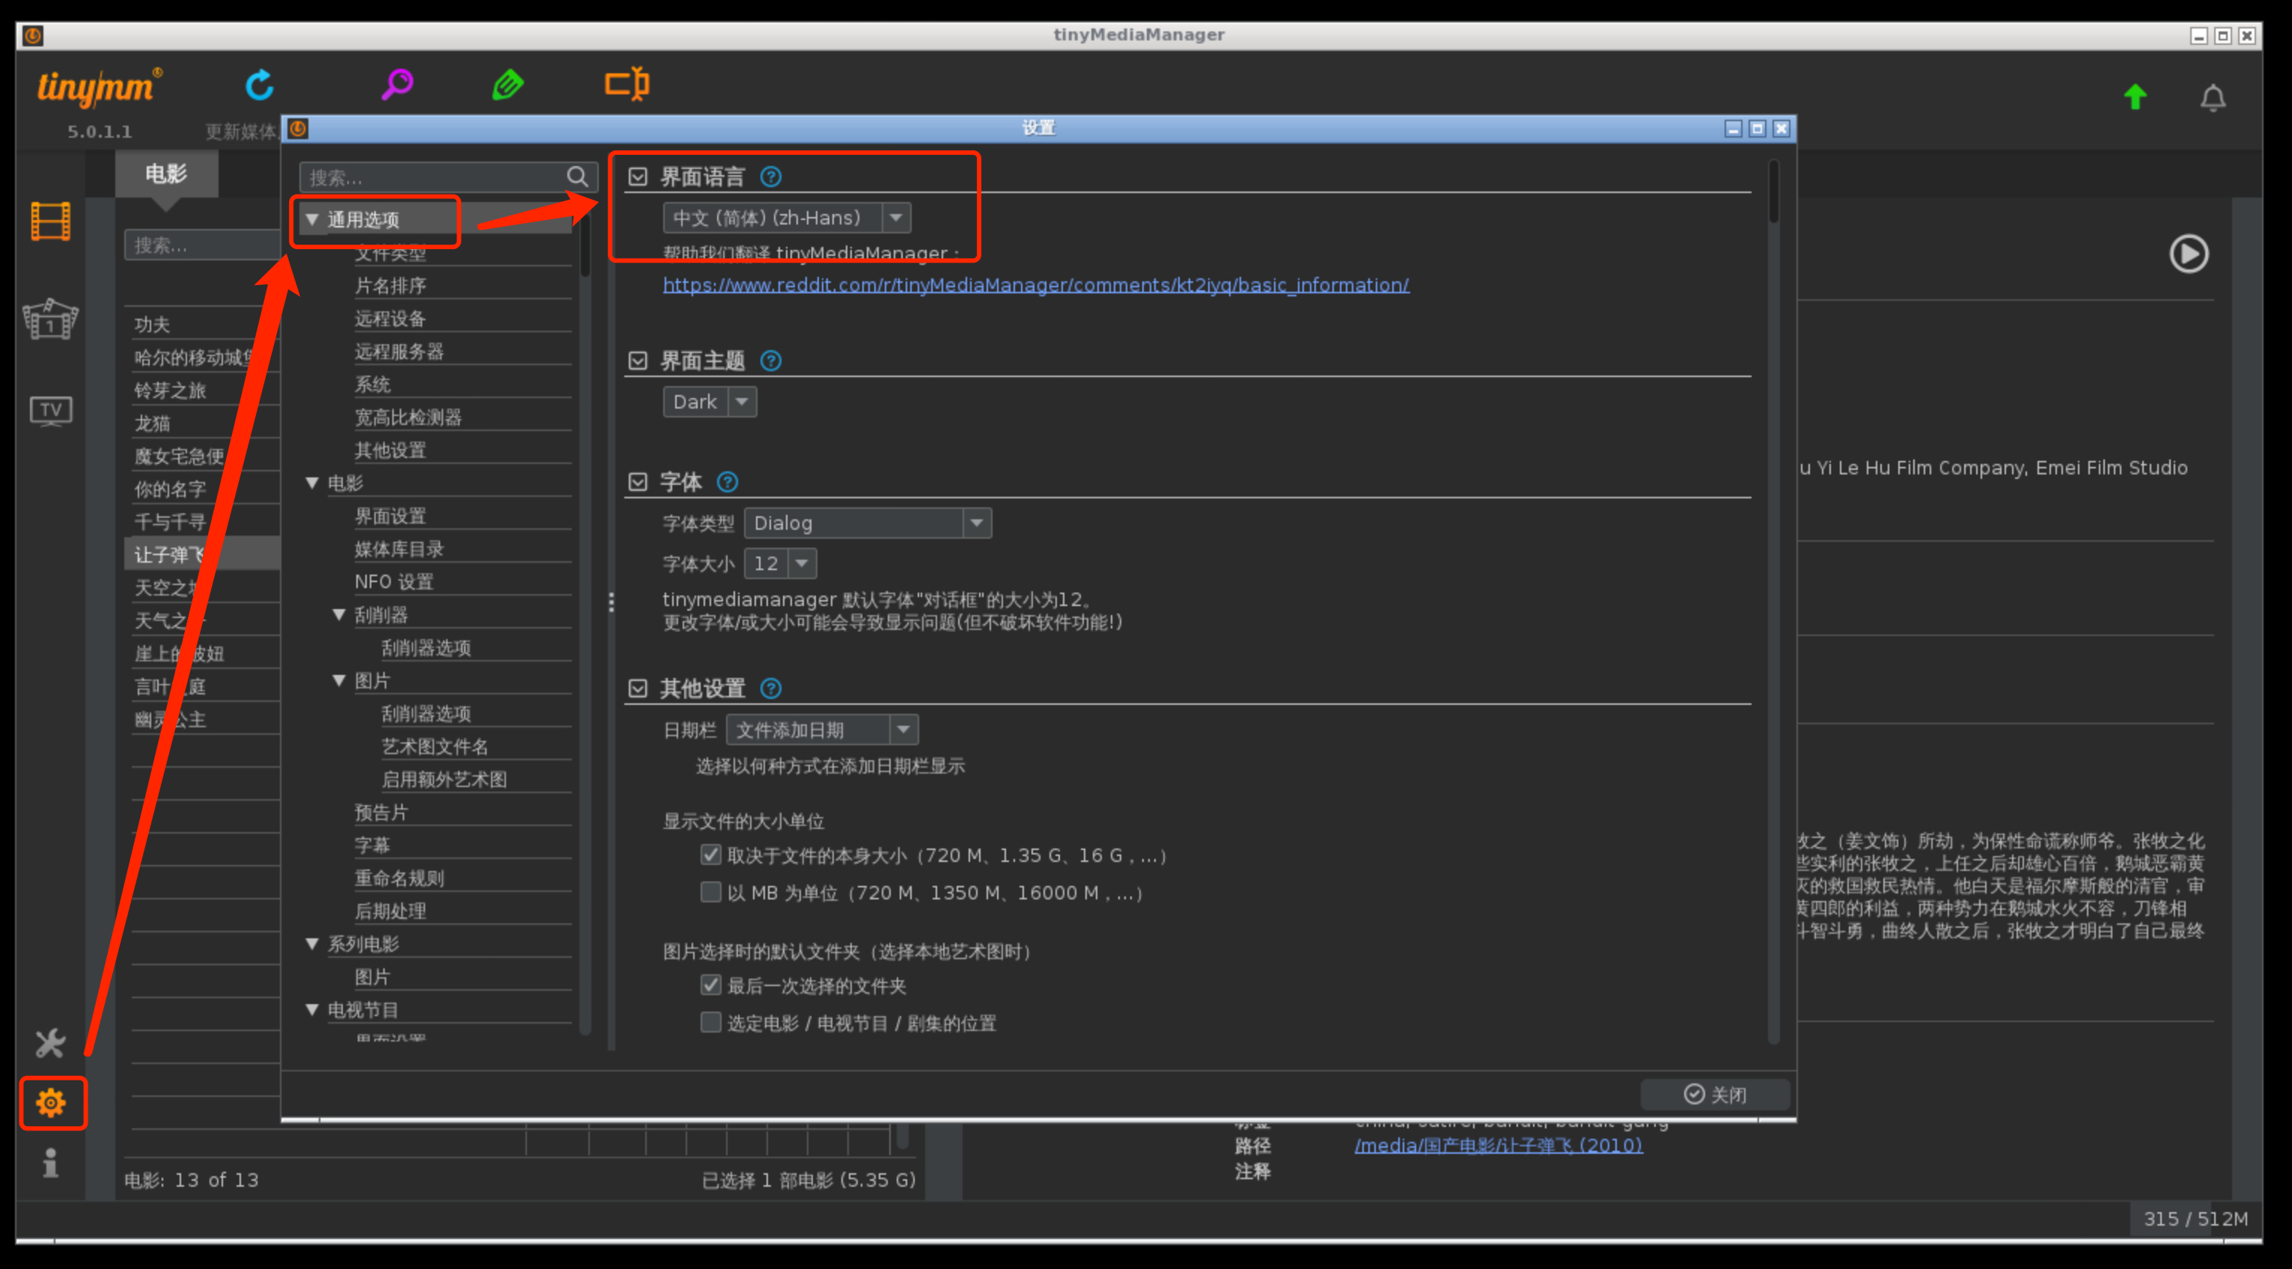
Task: Click the orange settings gear icon
Action: (51, 1103)
